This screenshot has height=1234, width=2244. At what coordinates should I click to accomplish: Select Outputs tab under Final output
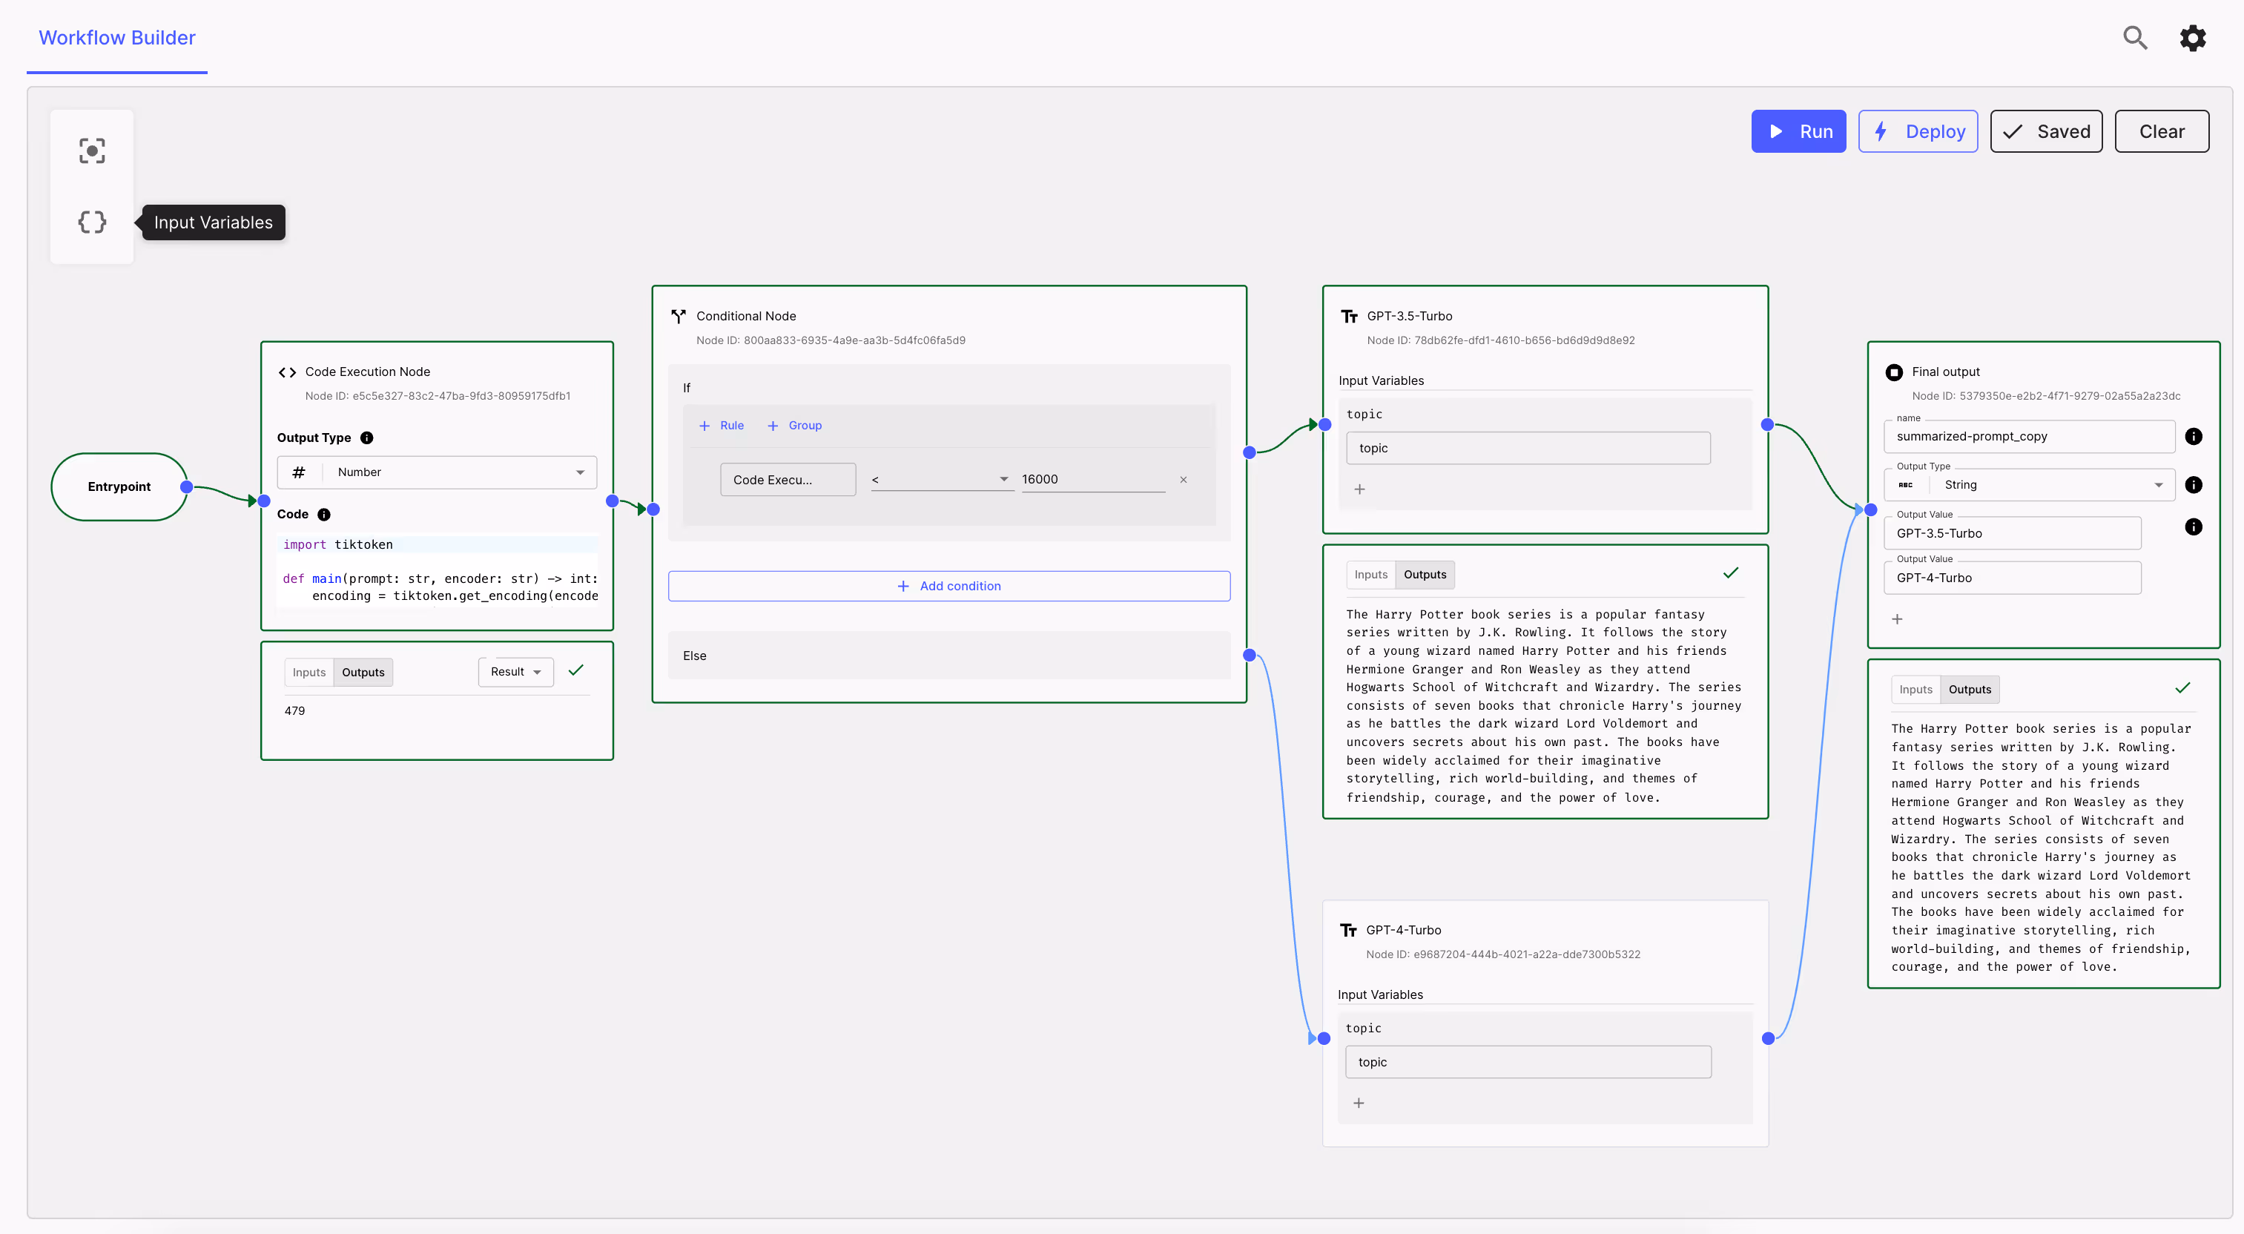point(1969,690)
